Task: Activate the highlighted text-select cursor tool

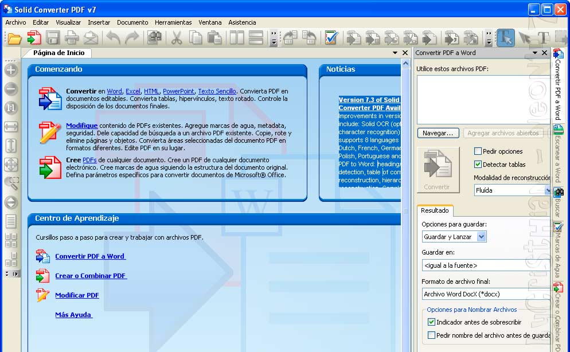Action: pyautogui.click(x=505, y=37)
